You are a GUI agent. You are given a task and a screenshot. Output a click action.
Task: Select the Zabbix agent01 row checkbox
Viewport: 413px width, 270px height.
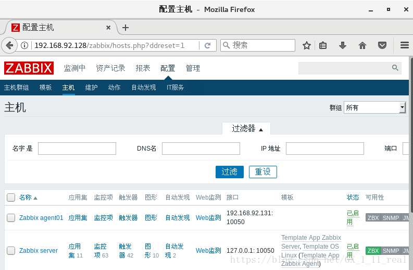[11, 218]
